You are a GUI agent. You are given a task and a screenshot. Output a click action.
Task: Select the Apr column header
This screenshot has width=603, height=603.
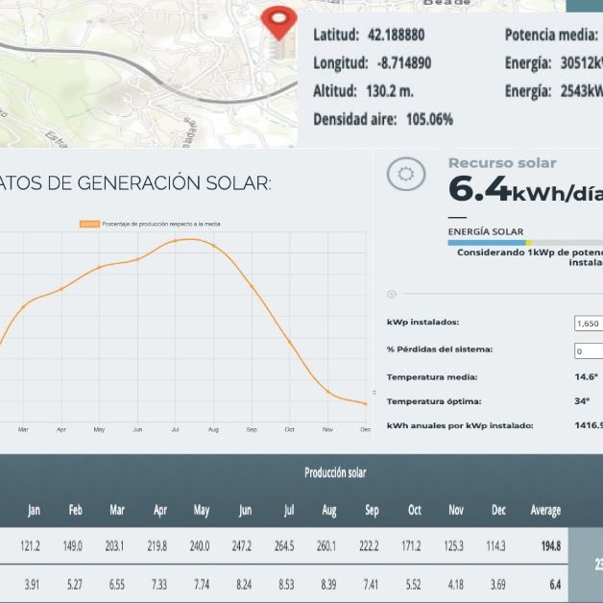click(x=160, y=510)
